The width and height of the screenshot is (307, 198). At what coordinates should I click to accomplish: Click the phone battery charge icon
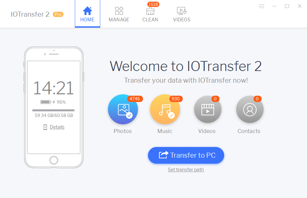pos(46,102)
